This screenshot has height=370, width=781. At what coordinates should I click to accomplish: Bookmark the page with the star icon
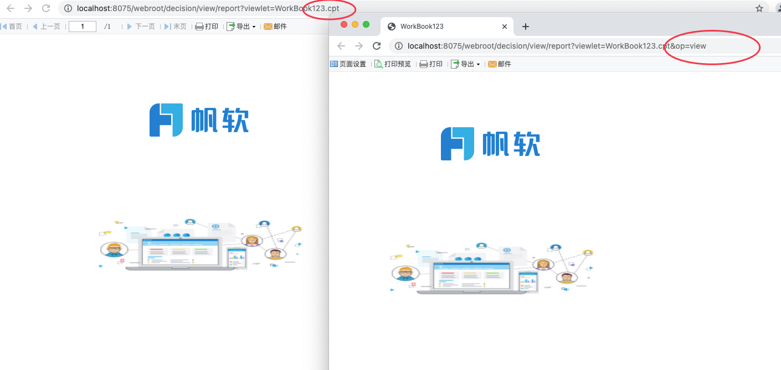(759, 9)
